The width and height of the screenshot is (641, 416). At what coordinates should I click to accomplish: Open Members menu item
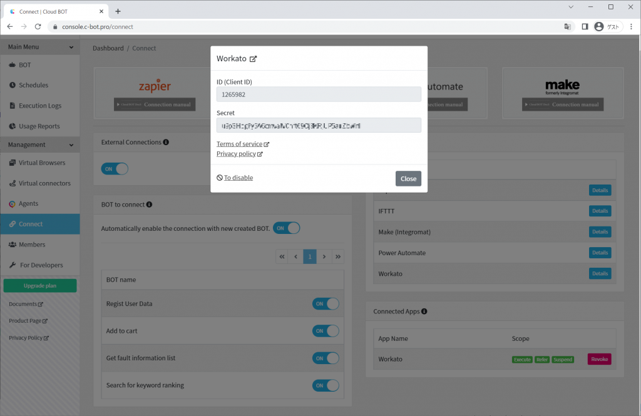point(40,245)
